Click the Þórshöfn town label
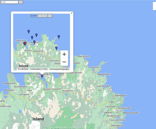The width and height of the screenshot is (156, 129). pos(95,67)
